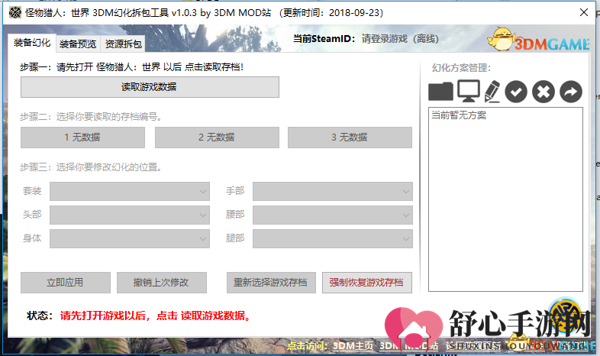Viewport: 600px width, 356px height.
Task: Click the 当前暂无方案 list entry
Action: (460, 115)
